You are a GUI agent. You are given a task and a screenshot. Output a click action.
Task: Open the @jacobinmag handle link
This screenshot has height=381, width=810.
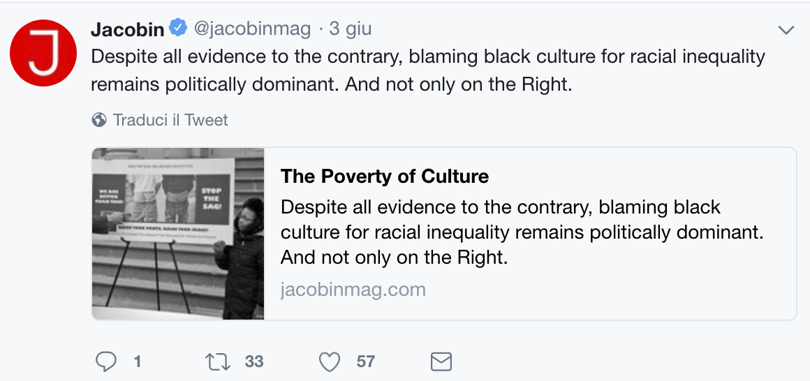[251, 29]
